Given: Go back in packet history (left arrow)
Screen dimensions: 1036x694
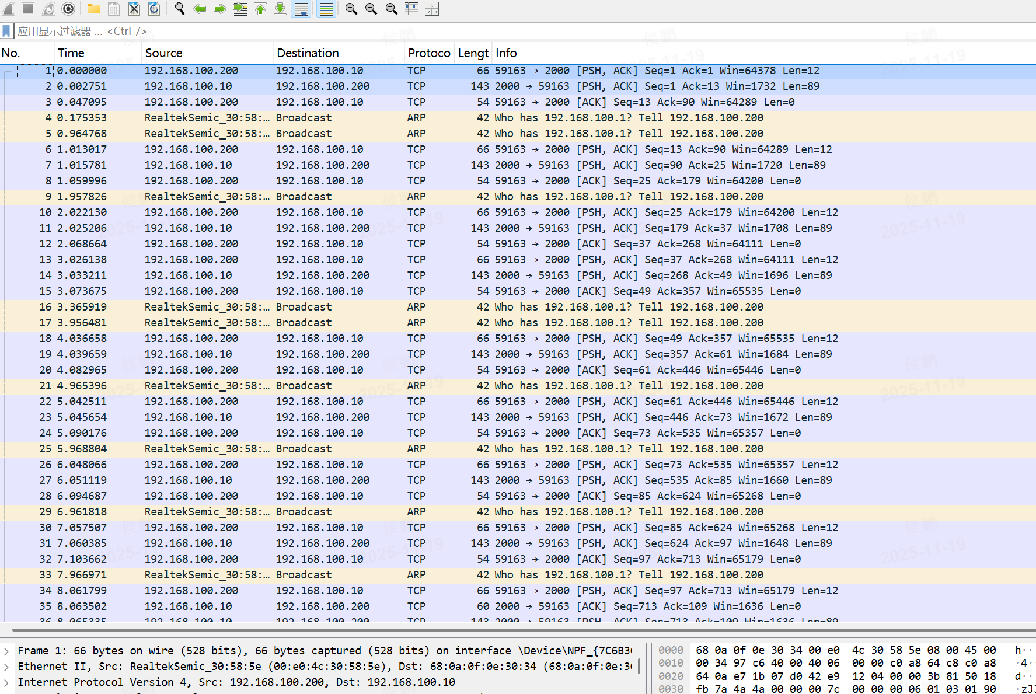Looking at the screenshot, I should coord(198,9).
